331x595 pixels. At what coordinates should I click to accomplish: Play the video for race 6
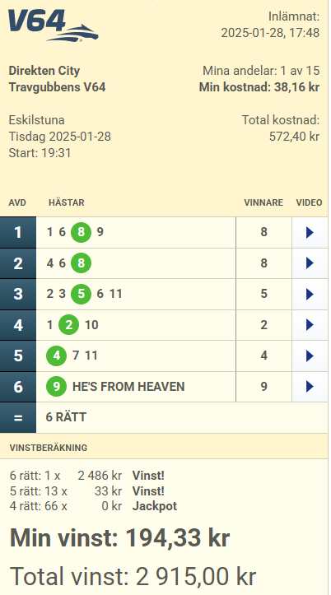pos(310,387)
